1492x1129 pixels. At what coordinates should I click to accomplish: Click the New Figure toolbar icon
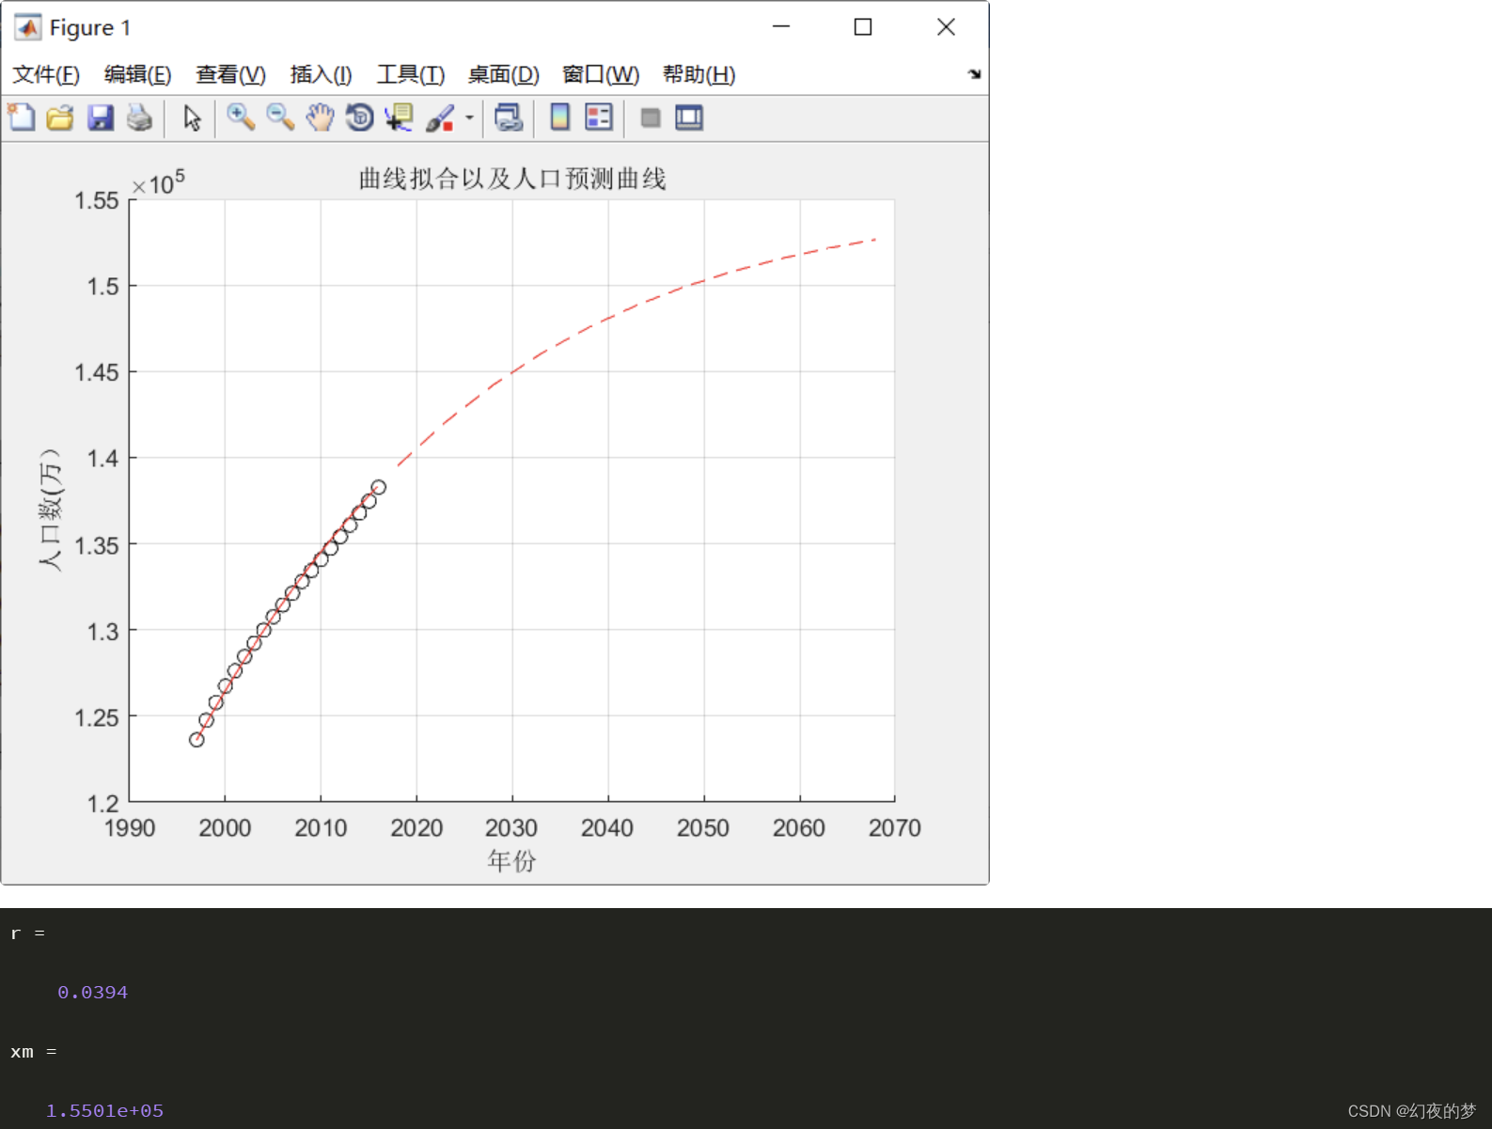[22, 118]
